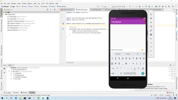
Task: Open the Logcat tool window
Action: point(7,92)
